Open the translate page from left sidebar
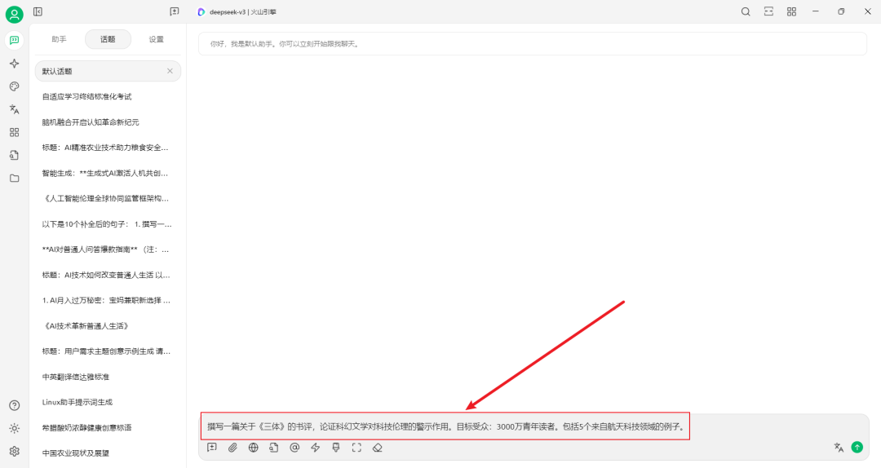 14,109
